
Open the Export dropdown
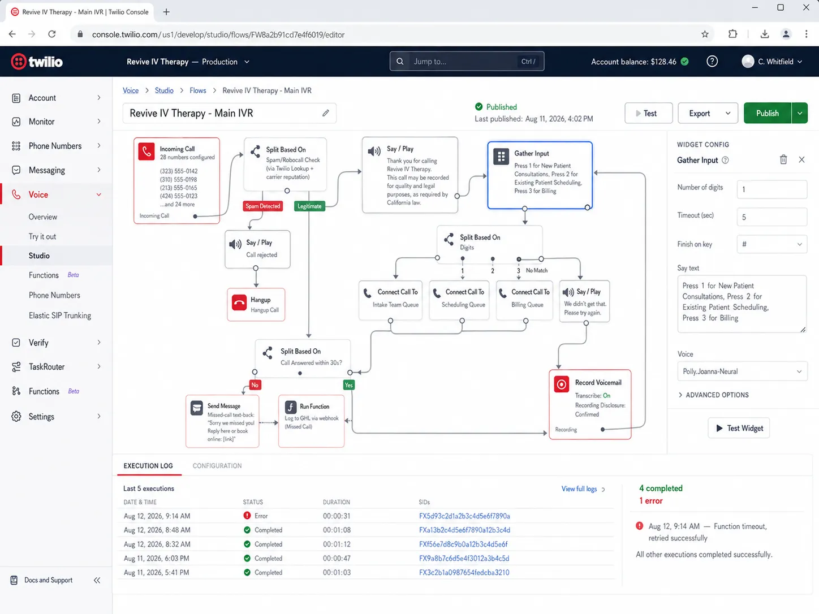708,113
